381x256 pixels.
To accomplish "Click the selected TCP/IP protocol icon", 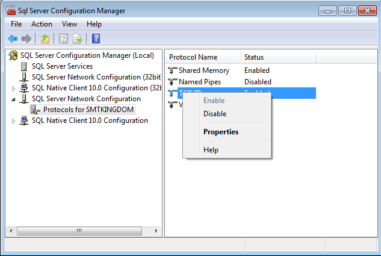I will (173, 93).
